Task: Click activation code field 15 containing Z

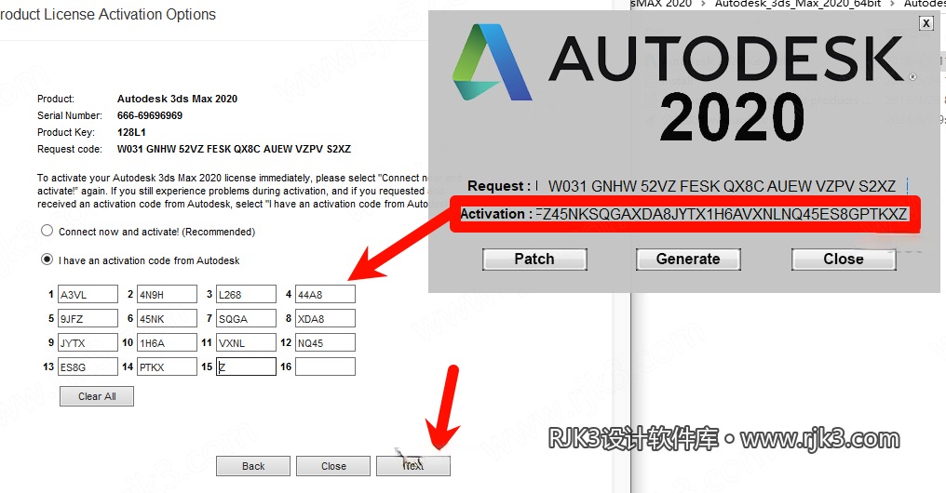Action: pos(246,366)
